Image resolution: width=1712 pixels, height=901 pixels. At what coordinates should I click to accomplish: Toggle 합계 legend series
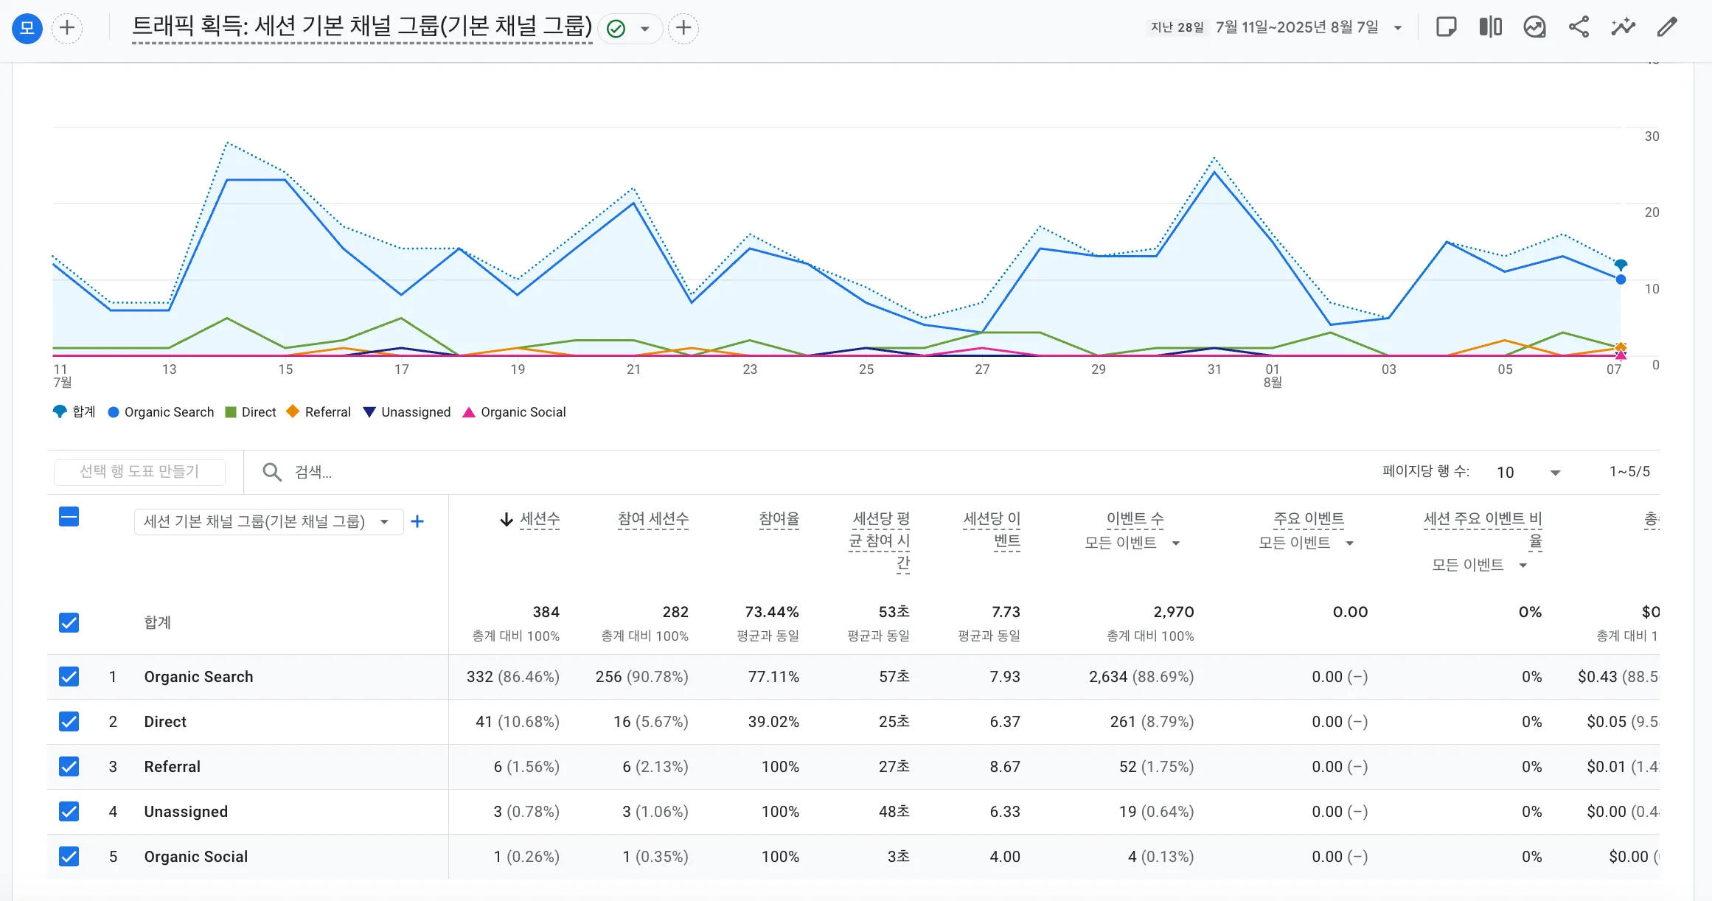click(x=74, y=411)
